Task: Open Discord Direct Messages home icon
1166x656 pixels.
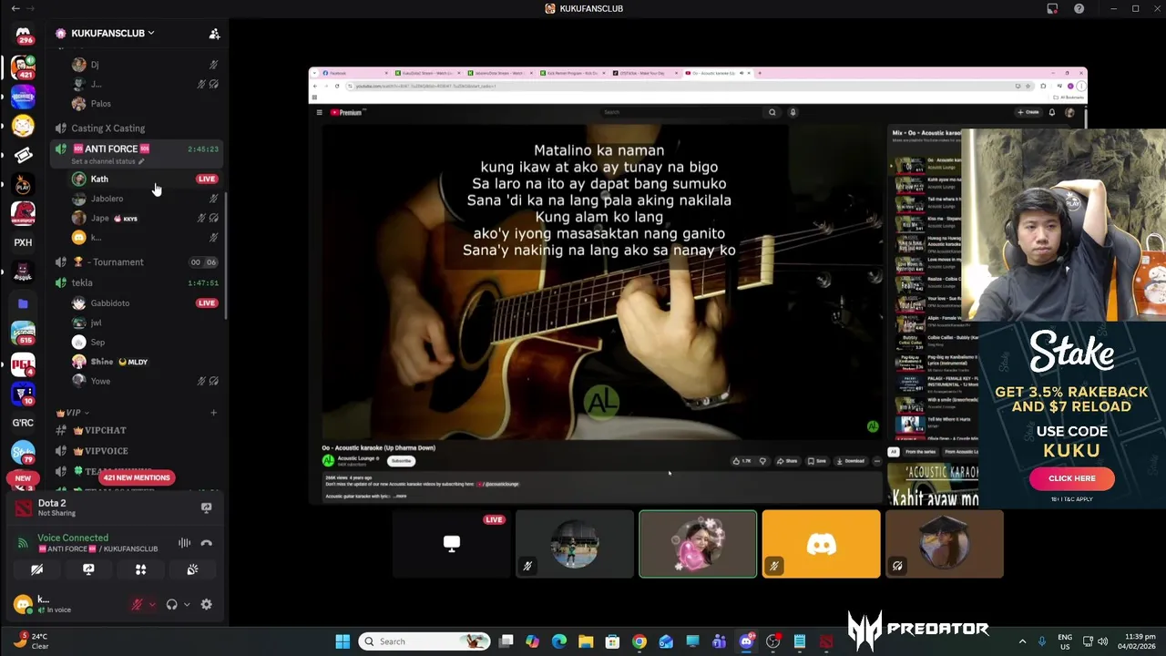Action: [23, 34]
